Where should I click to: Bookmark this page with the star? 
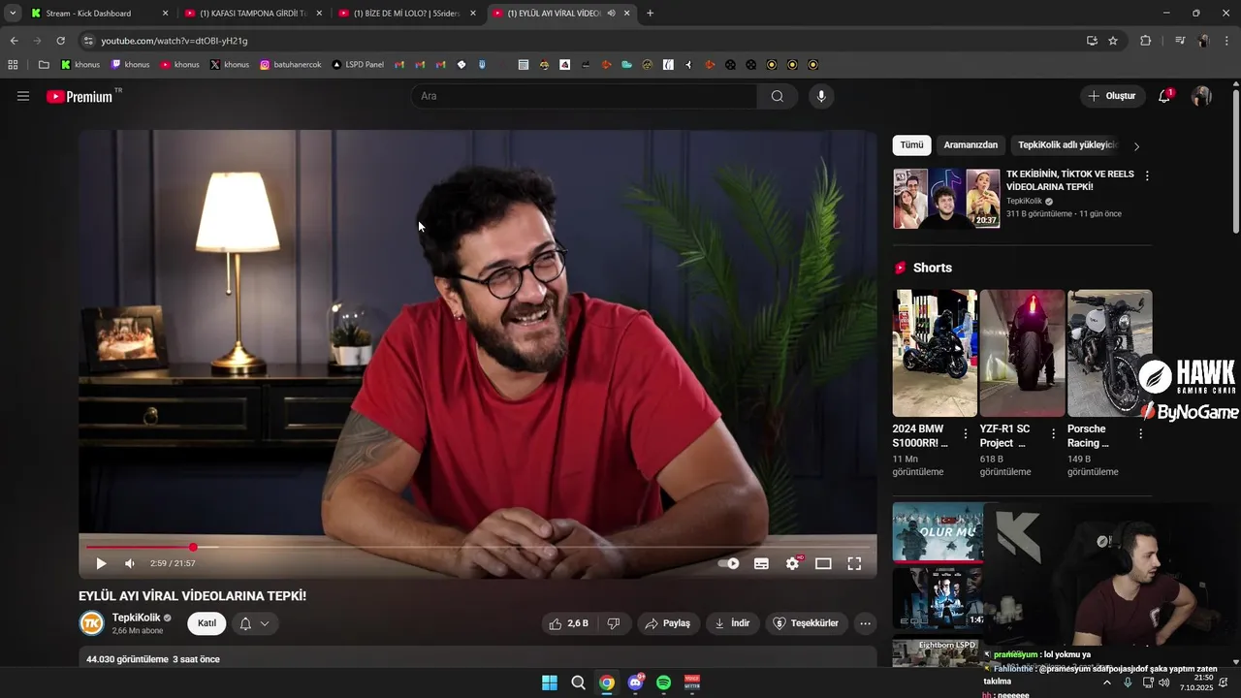tap(1113, 41)
